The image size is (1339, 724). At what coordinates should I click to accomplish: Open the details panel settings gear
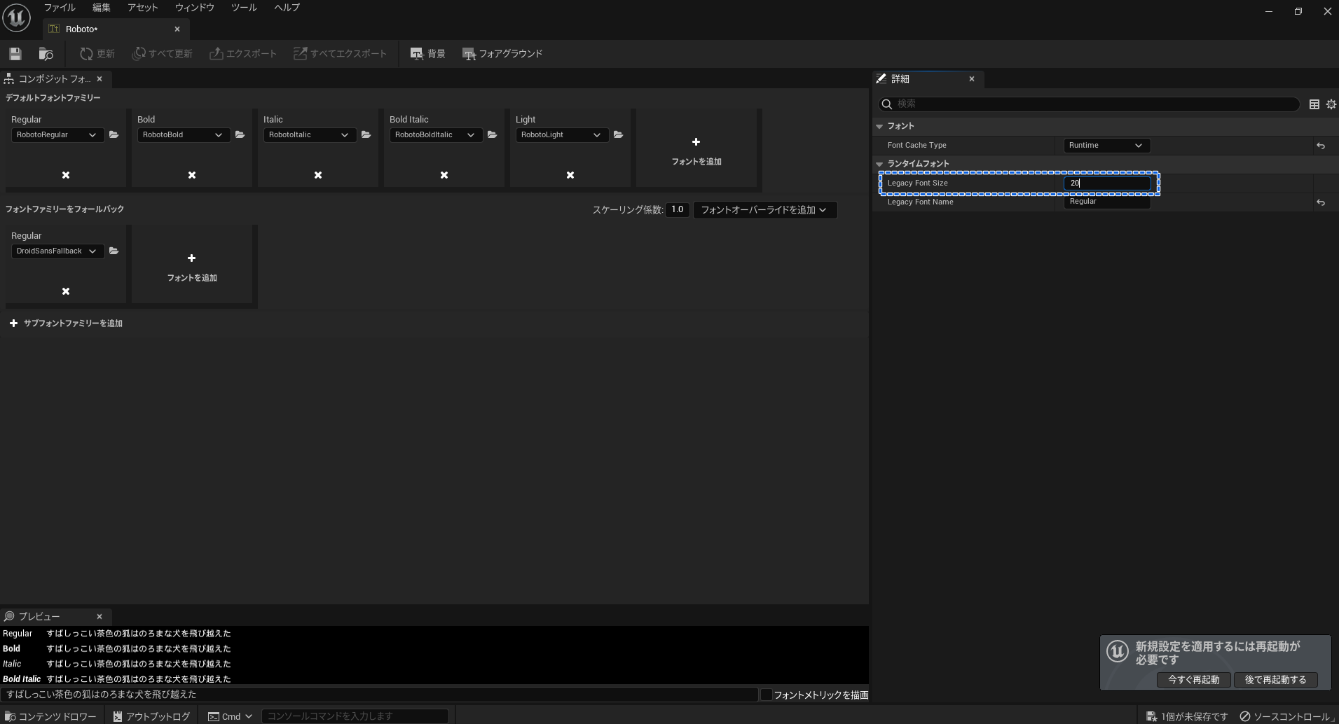1331,104
